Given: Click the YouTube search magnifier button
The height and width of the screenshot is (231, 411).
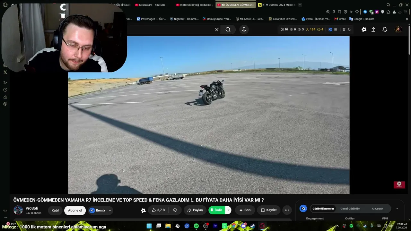Looking at the screenshot, I should [x=228, y=30].
